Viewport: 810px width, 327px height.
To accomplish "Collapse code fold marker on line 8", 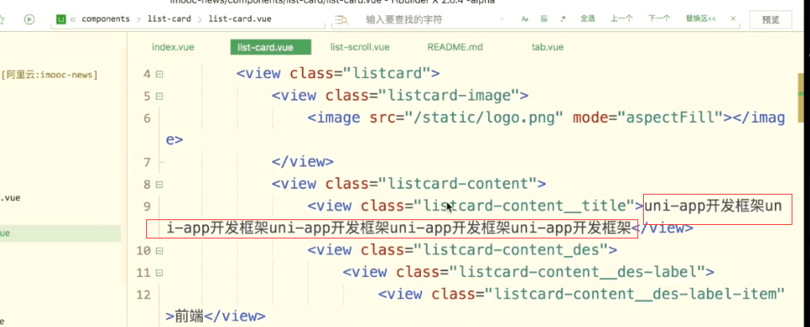I will coord(159,184).
